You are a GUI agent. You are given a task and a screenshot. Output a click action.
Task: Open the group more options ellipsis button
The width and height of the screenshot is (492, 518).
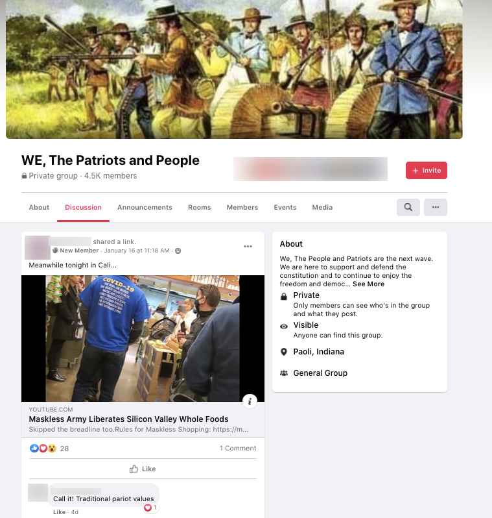point(435,207)
